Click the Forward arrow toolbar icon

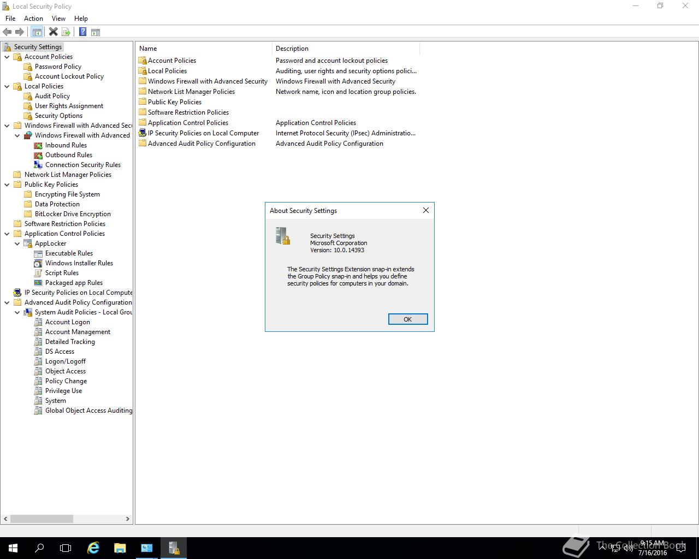pos(20,32)
